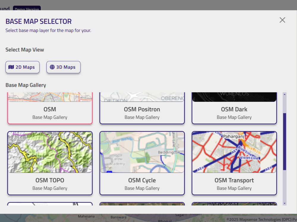Click the gallery scrollbar thumb

coord(285,141)
